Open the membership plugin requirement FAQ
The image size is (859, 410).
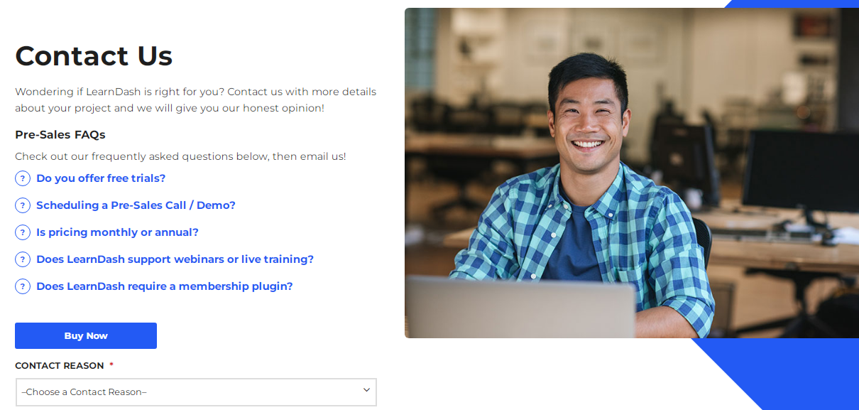[165, 286]
